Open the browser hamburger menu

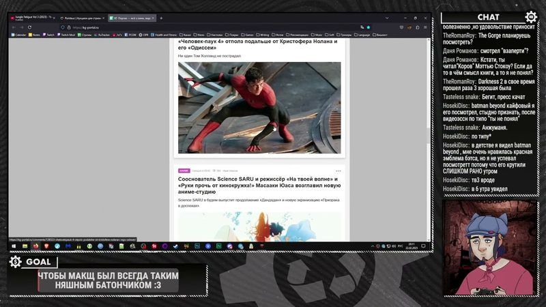click(x=425, y=27)
